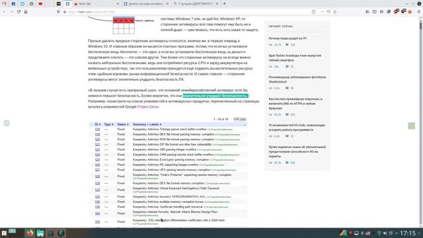Toggle reader view in address bar

click(x=313, y=12)
